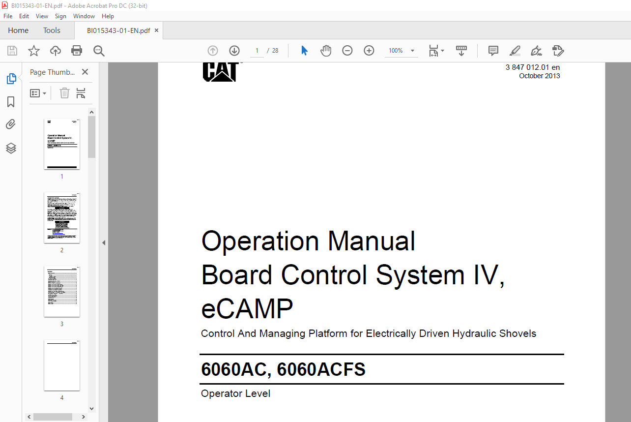Screen dimensions: 631x422
Task: Show the Bookmarks panel
Action: point(11,102)
